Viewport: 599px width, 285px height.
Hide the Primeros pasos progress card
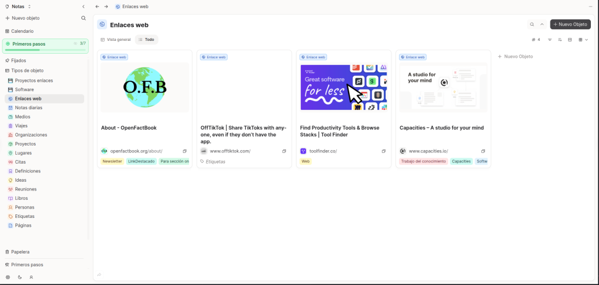tap(75, 44)
